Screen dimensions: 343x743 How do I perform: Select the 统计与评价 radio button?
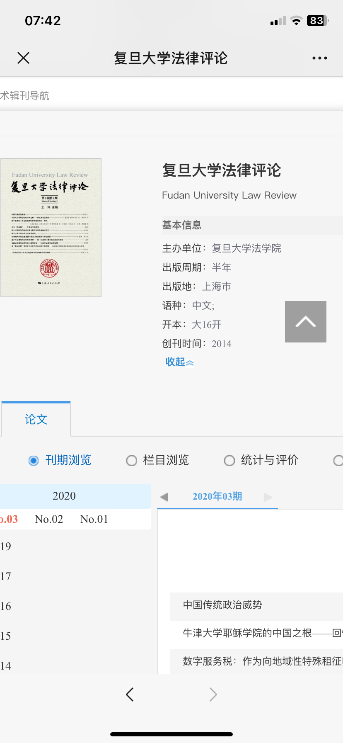click(x=229, y=461)
